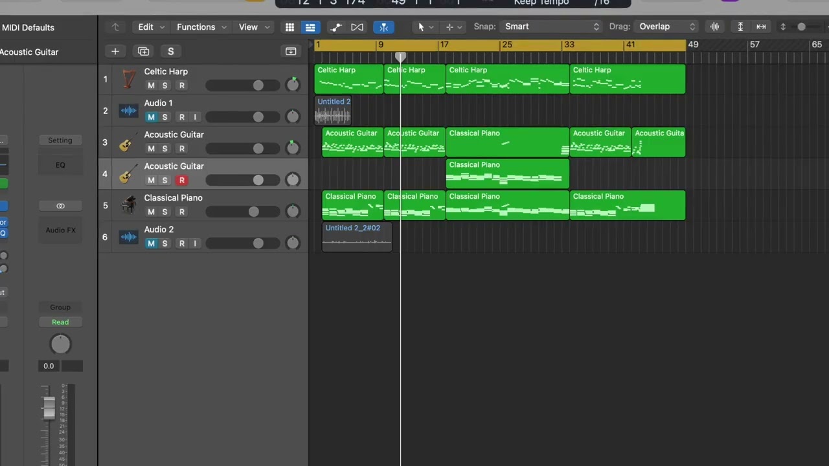Click the Audio 1 pan knob
Image resolution: width=829 pixels, height=466 pixels.
click(x=293, y=116)
